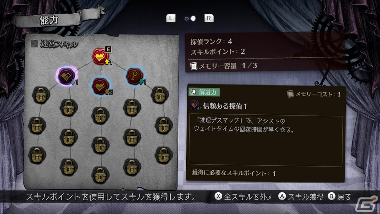Select the bottom center locked skill node
The width and height of the screenshot is (380, 214).
(x=100, y=175)
